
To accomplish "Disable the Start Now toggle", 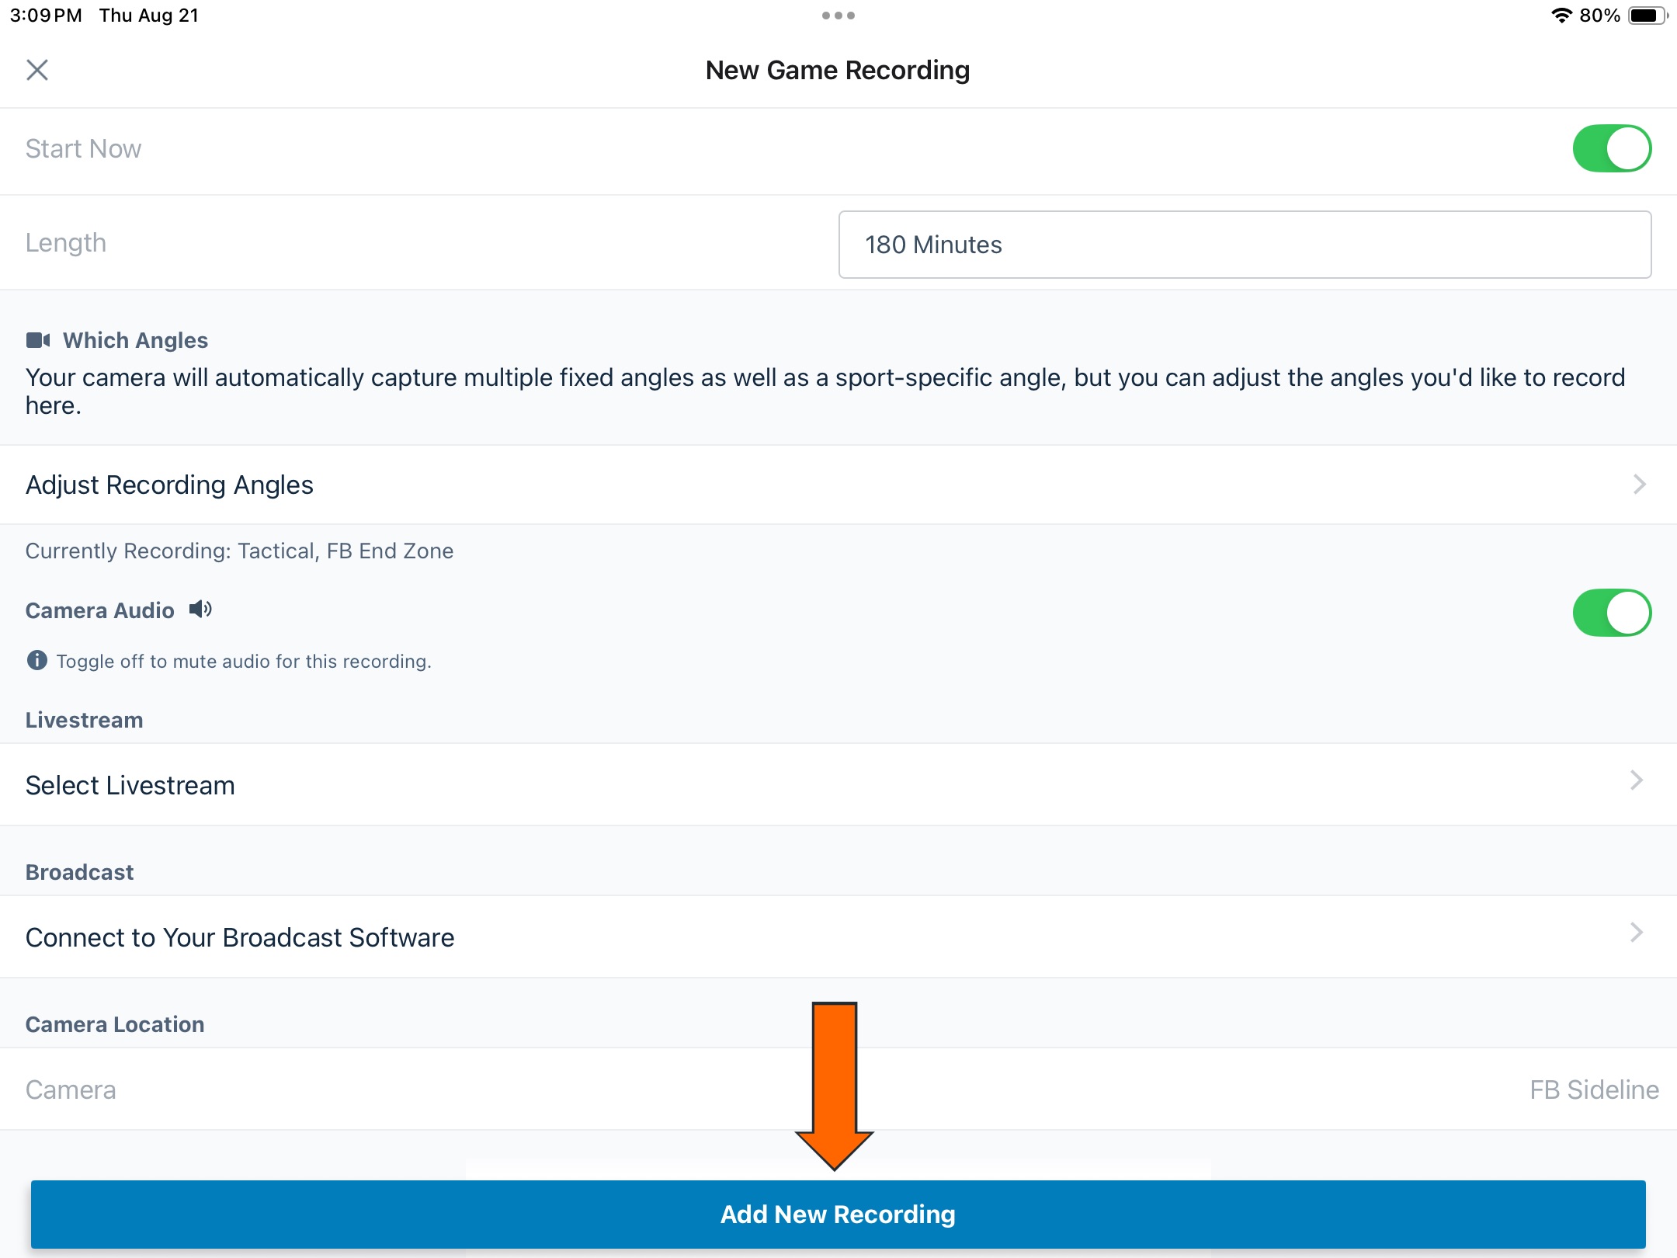I will tap(1613, 148).
